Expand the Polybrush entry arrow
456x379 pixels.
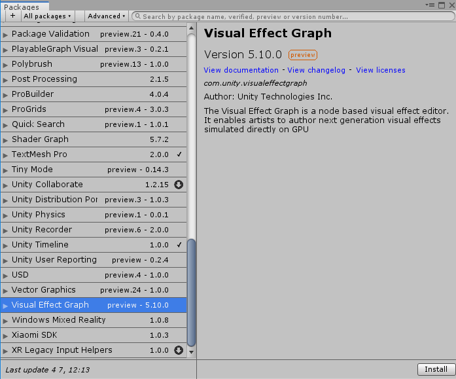(x=5, y=65)
